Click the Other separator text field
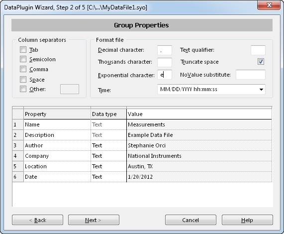284x234 pixels. (x=70, y=89)
